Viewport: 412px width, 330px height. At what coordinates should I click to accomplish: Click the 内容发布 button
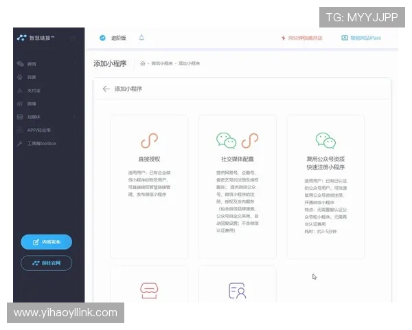point(46,242)
